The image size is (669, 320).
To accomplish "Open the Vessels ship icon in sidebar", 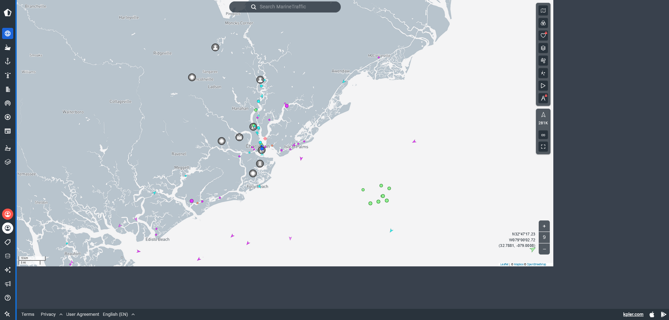I will click(8, 47).
